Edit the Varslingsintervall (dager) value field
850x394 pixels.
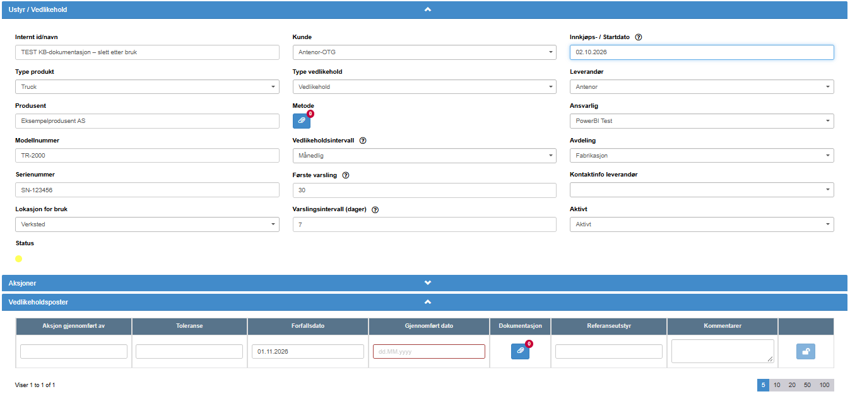425,224
